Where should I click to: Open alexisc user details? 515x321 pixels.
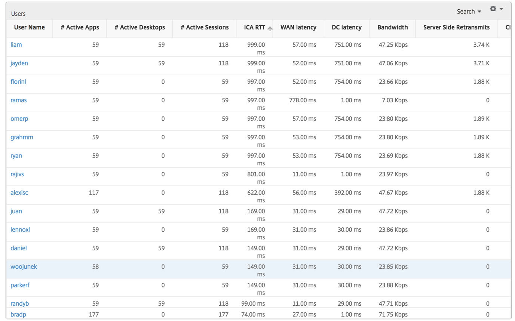pos(19,193)
